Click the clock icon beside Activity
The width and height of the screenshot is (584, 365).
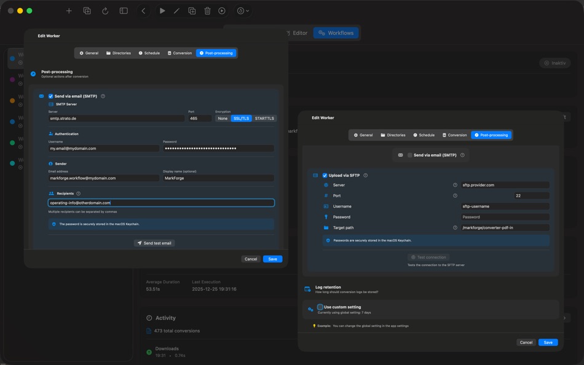(x=149, y=318)
